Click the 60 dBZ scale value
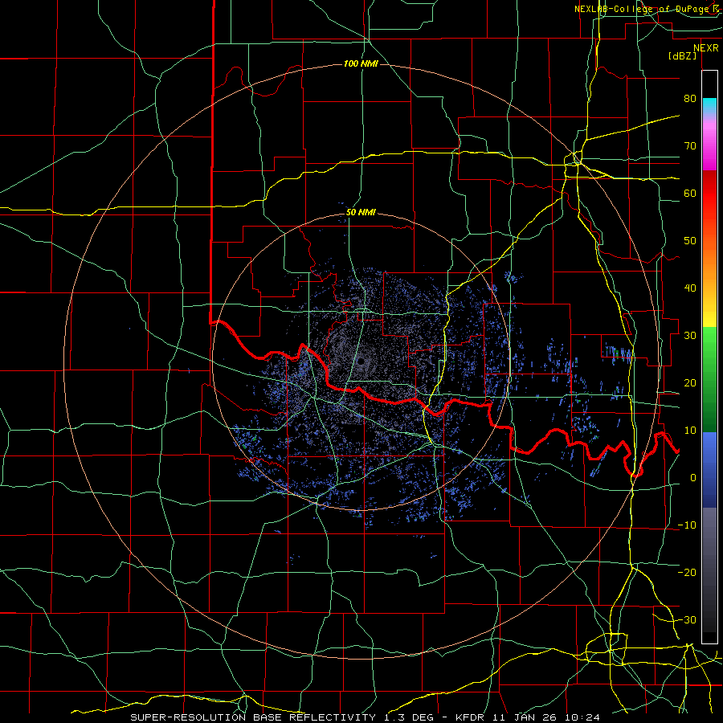Screen dimensions: 723x723 [690, 193]
